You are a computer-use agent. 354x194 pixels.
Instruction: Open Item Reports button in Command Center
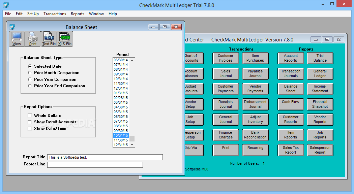coord(291,135)
